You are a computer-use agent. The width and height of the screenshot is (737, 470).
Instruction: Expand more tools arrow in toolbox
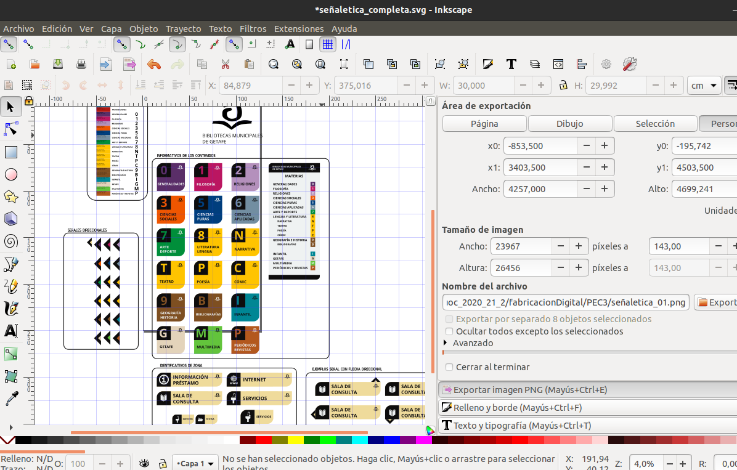10,427
